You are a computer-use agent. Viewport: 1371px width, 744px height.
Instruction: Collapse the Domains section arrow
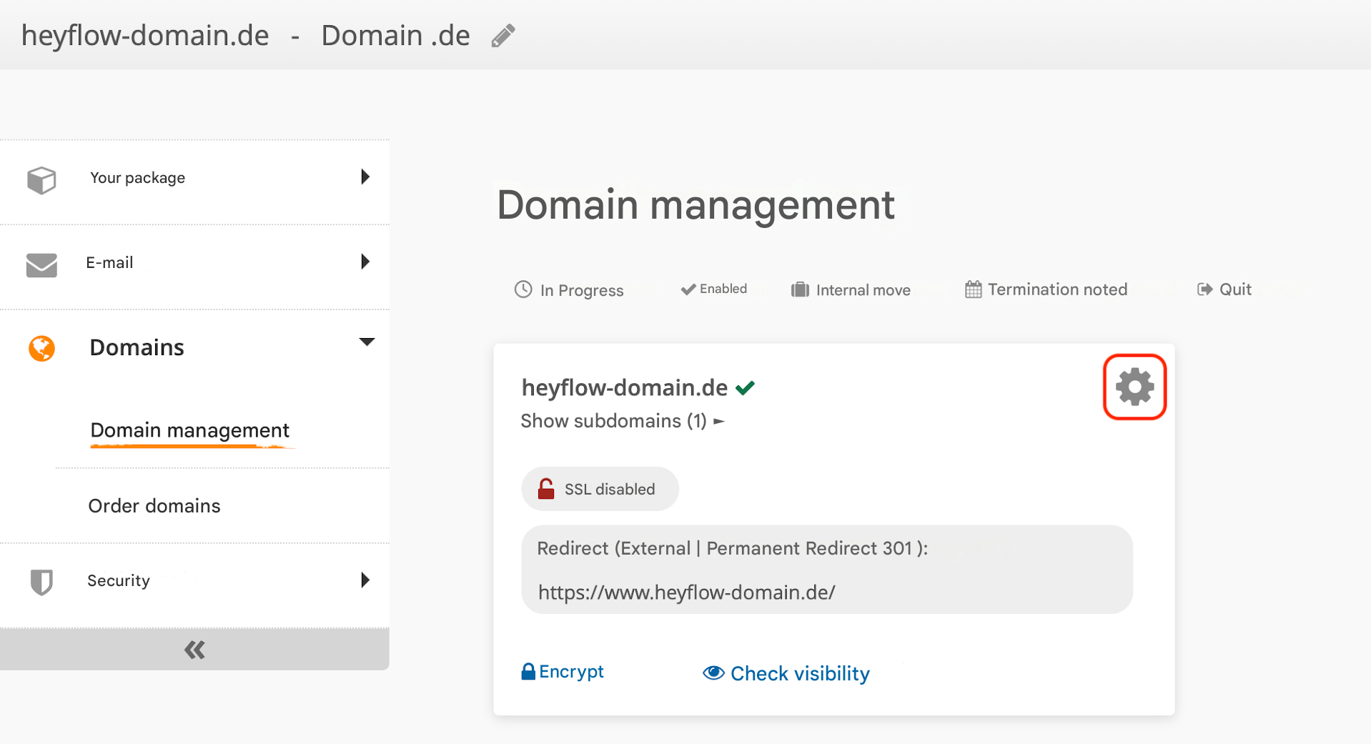coord(366,342)
